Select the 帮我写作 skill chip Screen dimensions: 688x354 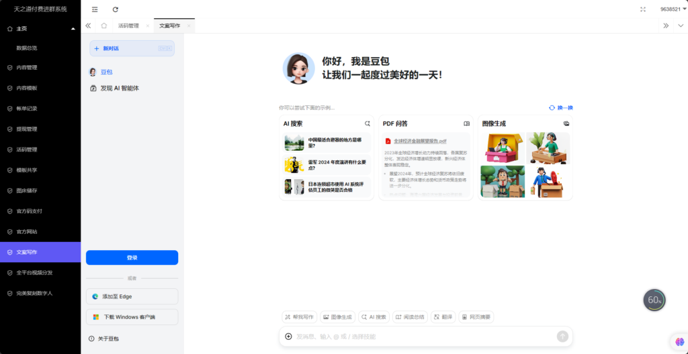tap(299, 316)
